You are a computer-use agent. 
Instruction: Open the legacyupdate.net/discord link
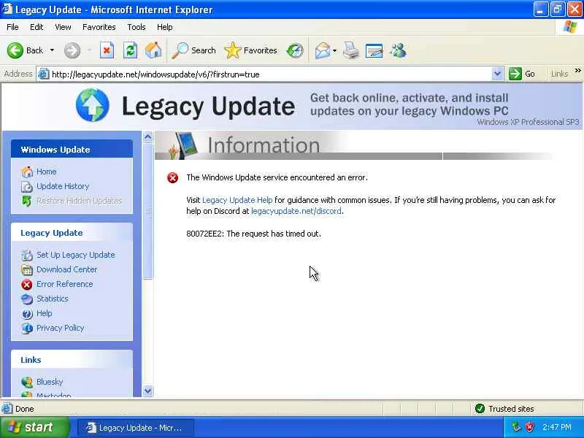click(x=296, y=211)
